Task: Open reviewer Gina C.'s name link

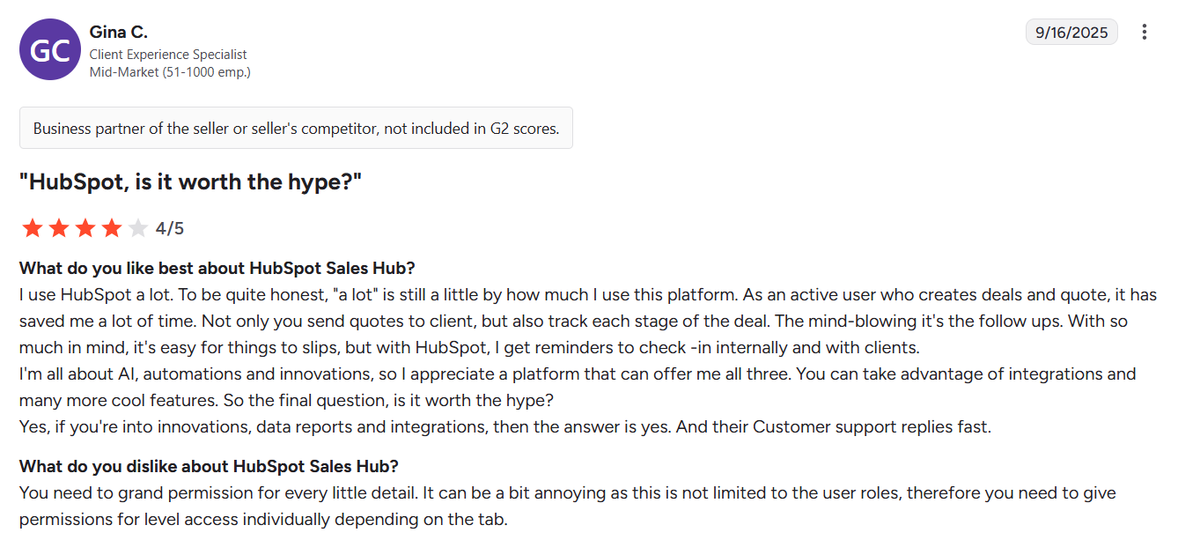Action: pos(119,32)
